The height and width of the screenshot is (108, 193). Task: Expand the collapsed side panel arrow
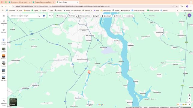[53, 16]
